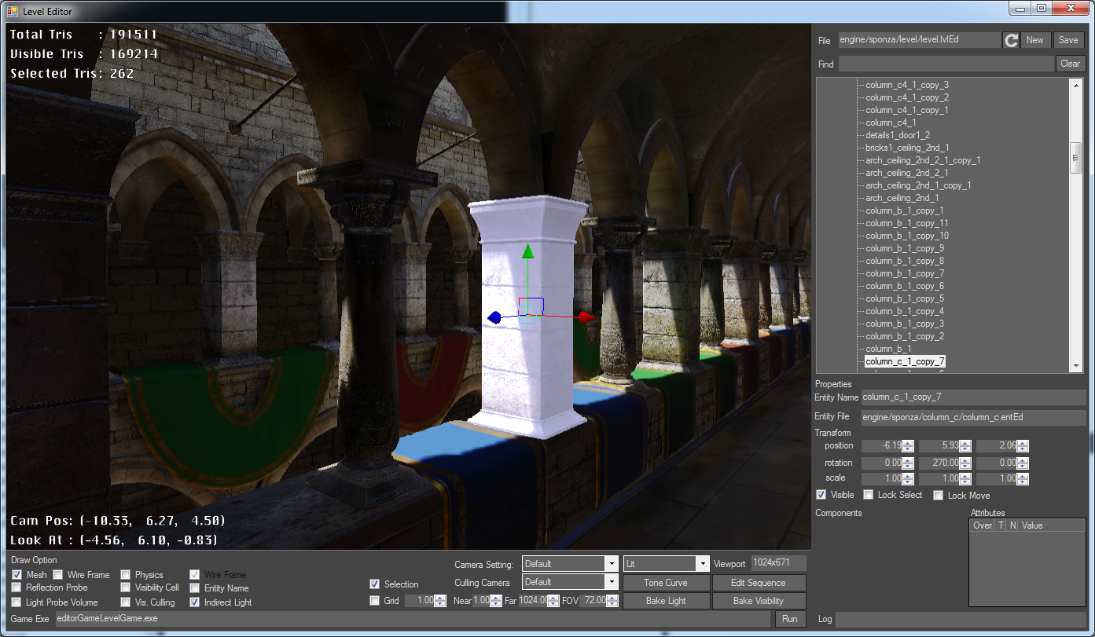Click the Game Exe path field
Viewport: 1095px width, 637px height.
[x=413, y=619]
